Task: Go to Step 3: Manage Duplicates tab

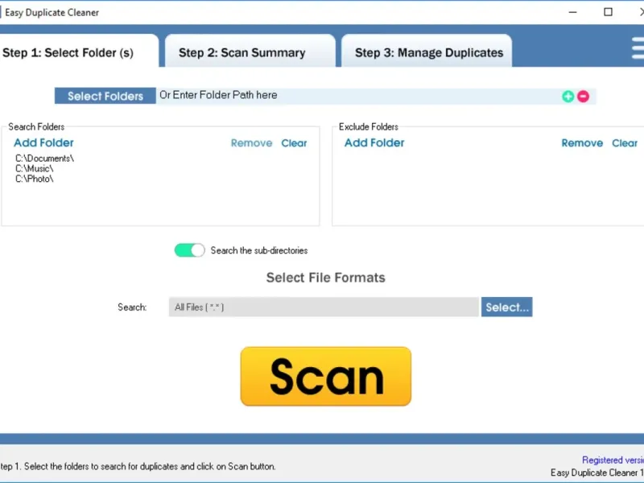Action: point(427,51)
